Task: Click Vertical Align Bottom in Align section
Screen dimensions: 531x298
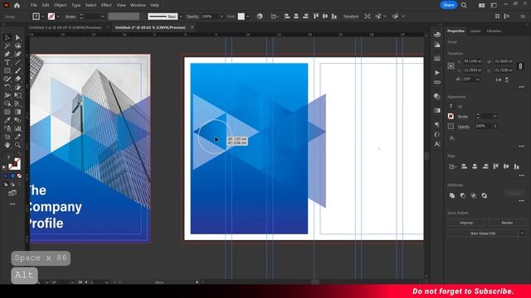Action: point(516,166)
